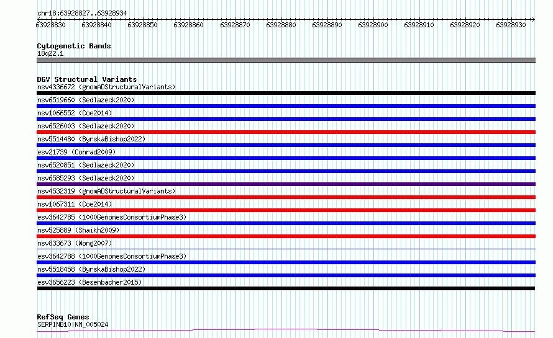553x338 pixels.
Task: Open variant nsv525889 (Shaikh2009) label
Action: tap(78, 230)
